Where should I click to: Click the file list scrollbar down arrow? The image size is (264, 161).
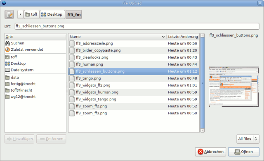(x=203, y=130)
